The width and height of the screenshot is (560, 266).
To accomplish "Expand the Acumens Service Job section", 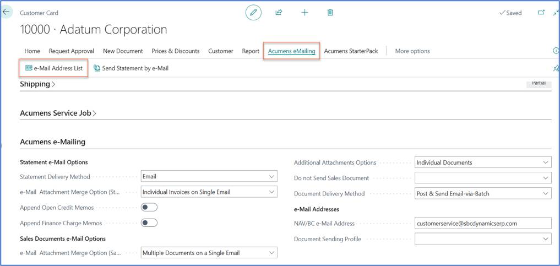I will tap(58, 113).
